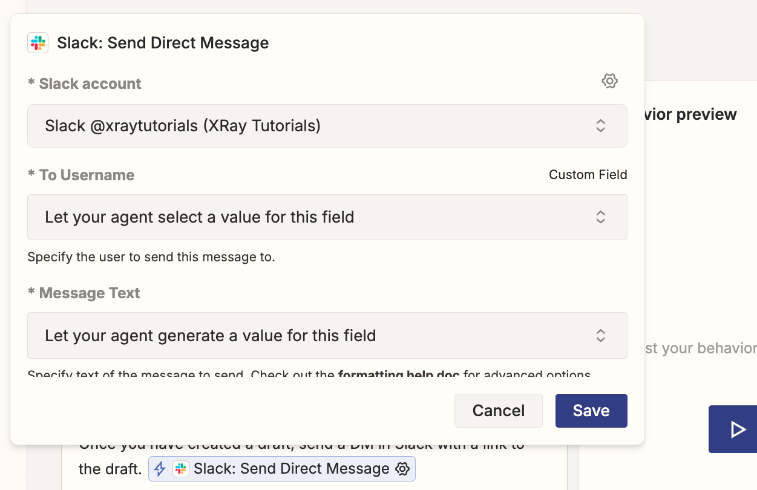Click the Slack logo in the dialog header
Screen dimensions: 757x490
38,43
